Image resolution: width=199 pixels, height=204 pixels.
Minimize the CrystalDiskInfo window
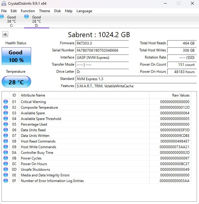point(165,3)
